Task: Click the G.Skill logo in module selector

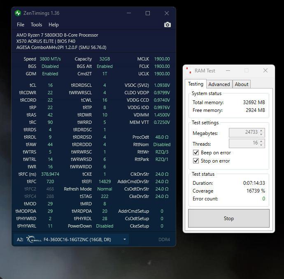Action: [34, 239]
